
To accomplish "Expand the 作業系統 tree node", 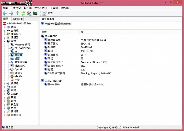I will (5, 34).
